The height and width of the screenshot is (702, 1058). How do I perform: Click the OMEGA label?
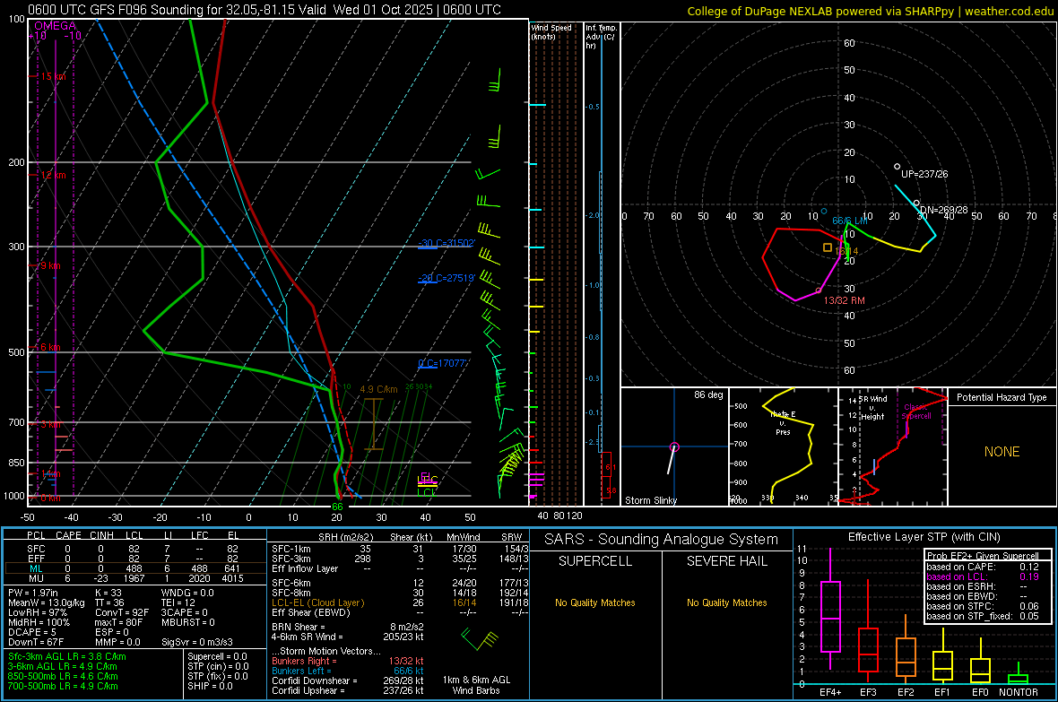point(56,26)
